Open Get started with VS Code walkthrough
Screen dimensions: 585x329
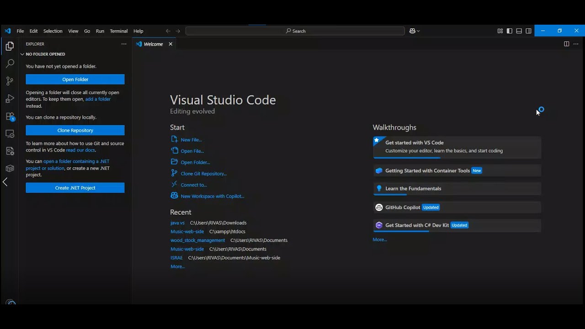[457, 147]
